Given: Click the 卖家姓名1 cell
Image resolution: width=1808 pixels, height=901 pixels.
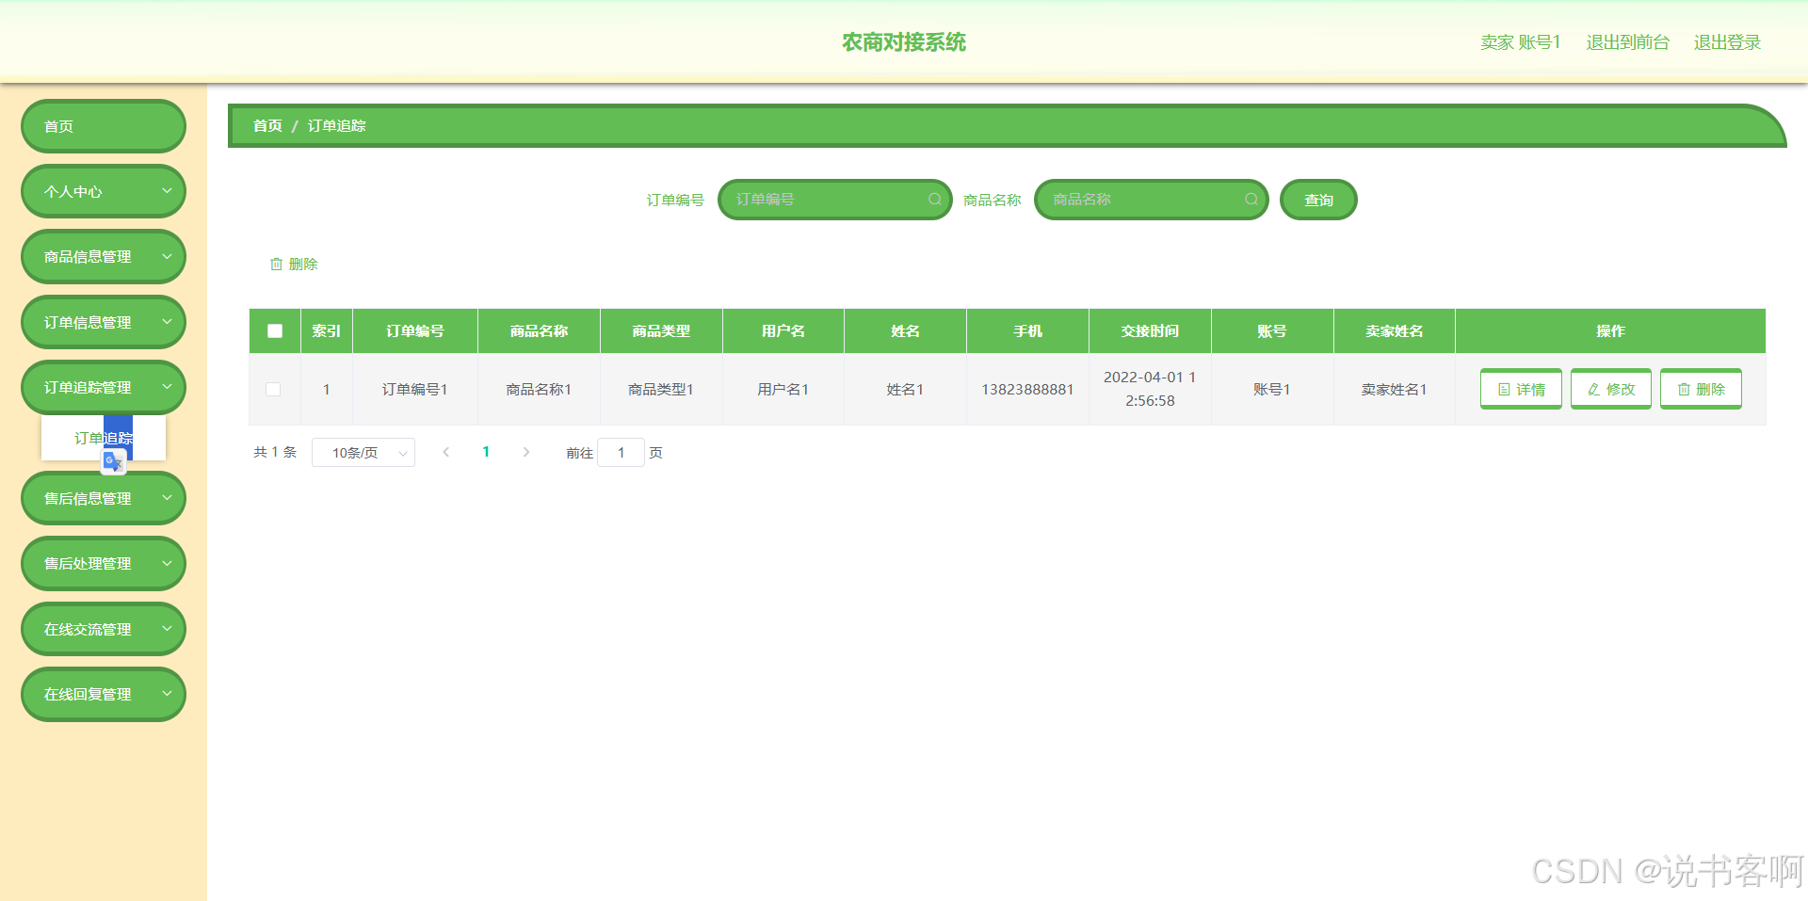Looking at the screenshot, I should (1394, 390).
